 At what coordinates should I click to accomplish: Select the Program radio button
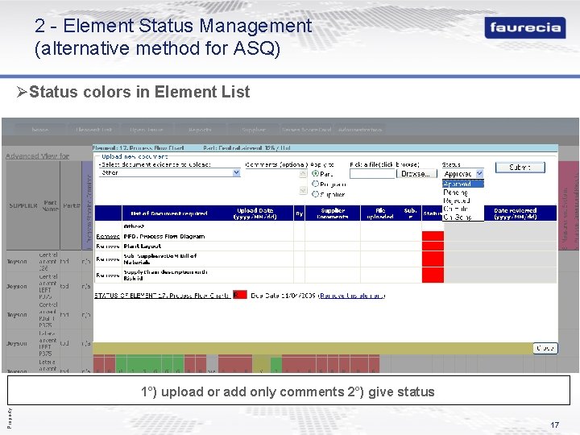315,184
